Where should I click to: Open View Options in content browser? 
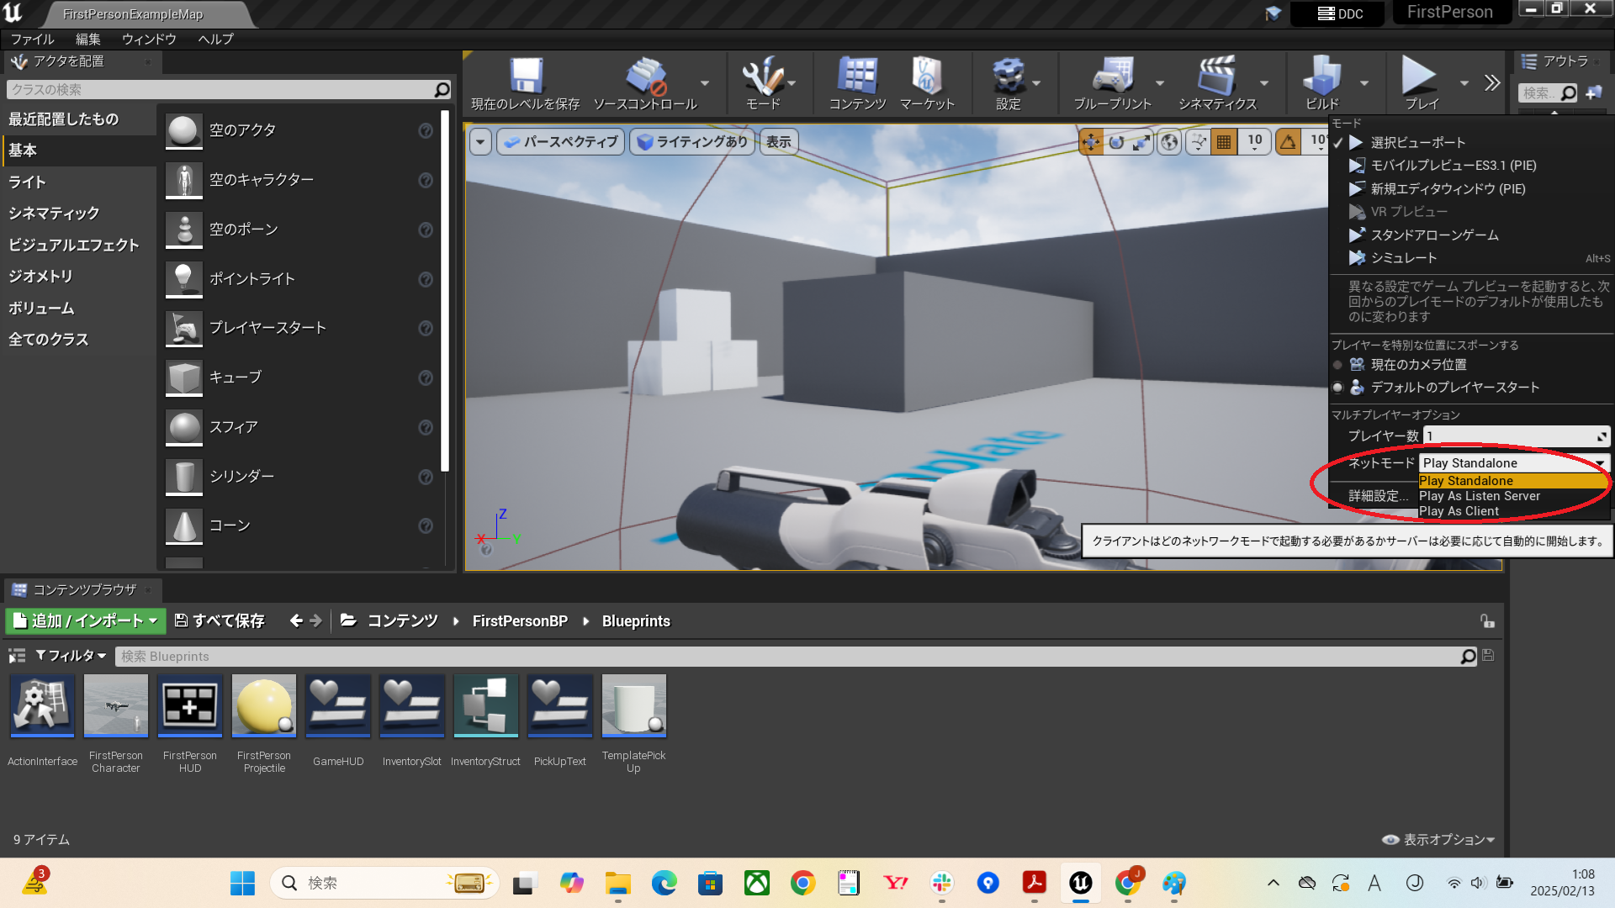[1438, 840]
